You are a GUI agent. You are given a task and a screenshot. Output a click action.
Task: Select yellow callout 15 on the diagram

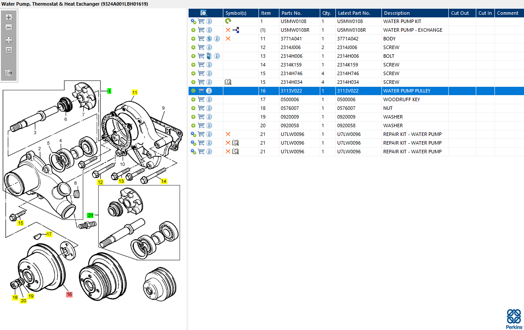point(20,223)
